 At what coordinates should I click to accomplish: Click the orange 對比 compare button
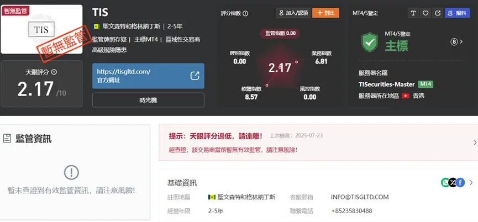(x=325, y=13)
